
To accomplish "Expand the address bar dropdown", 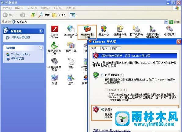I will point(166,22).
